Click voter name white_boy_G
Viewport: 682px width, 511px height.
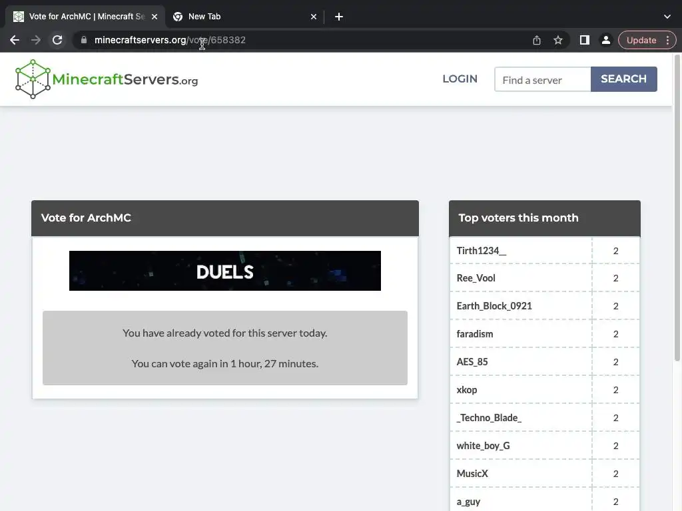click(x=484, y=445)
